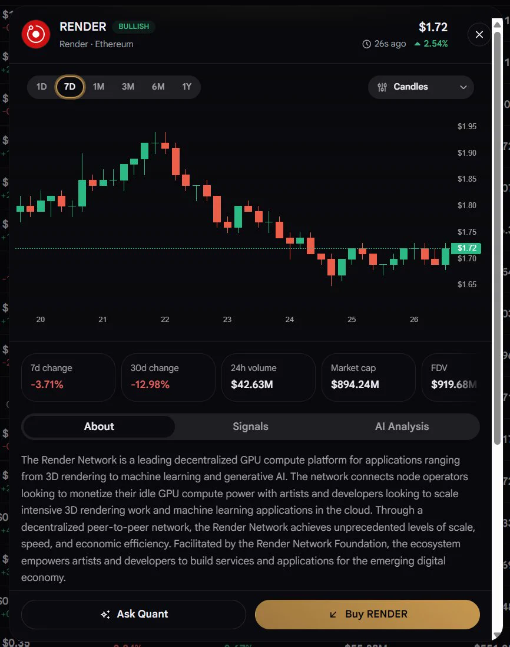Image resolution: width=510 pixels, height=647 pixels.
Task: Click the Ask Quant button
Action: [x=134, y=614]
